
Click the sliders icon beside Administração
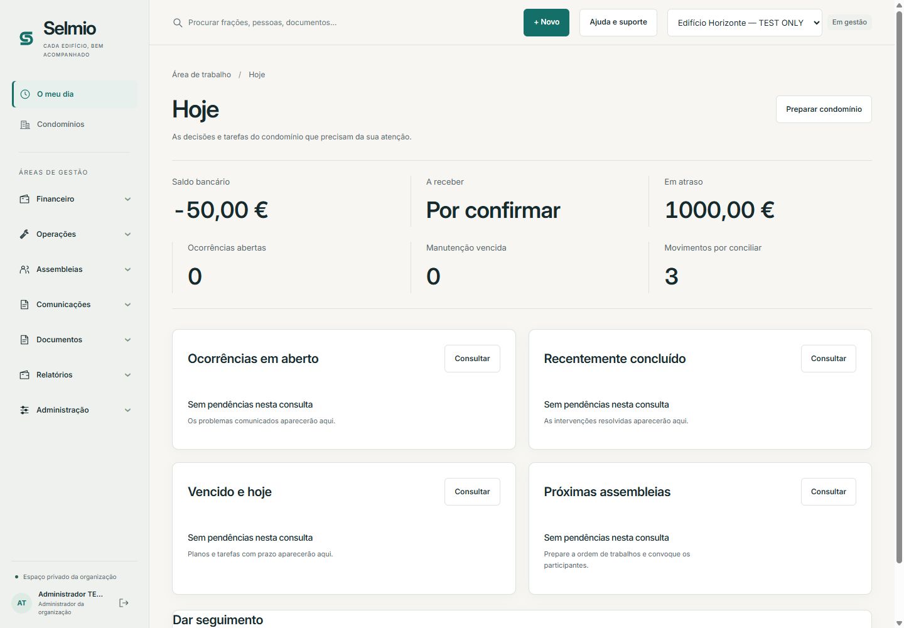tap(24, 410)
